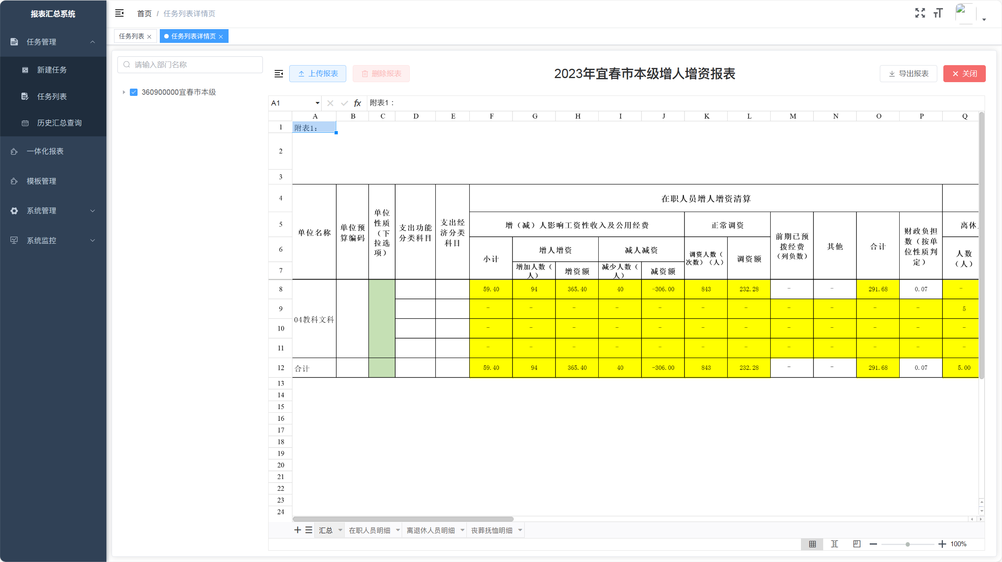Open 模板管理 in the sidebar
Screen dimensions: 1002x562
coord(53,181)
